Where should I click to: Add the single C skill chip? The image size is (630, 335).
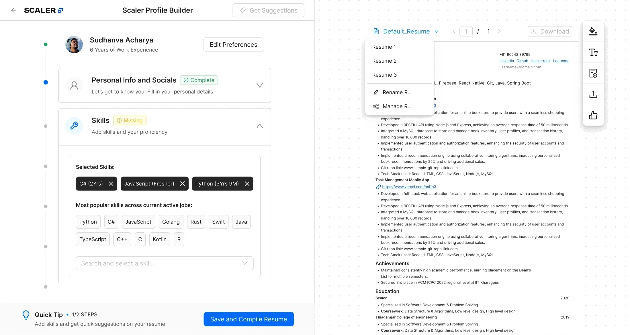click(x=140, y=239)
